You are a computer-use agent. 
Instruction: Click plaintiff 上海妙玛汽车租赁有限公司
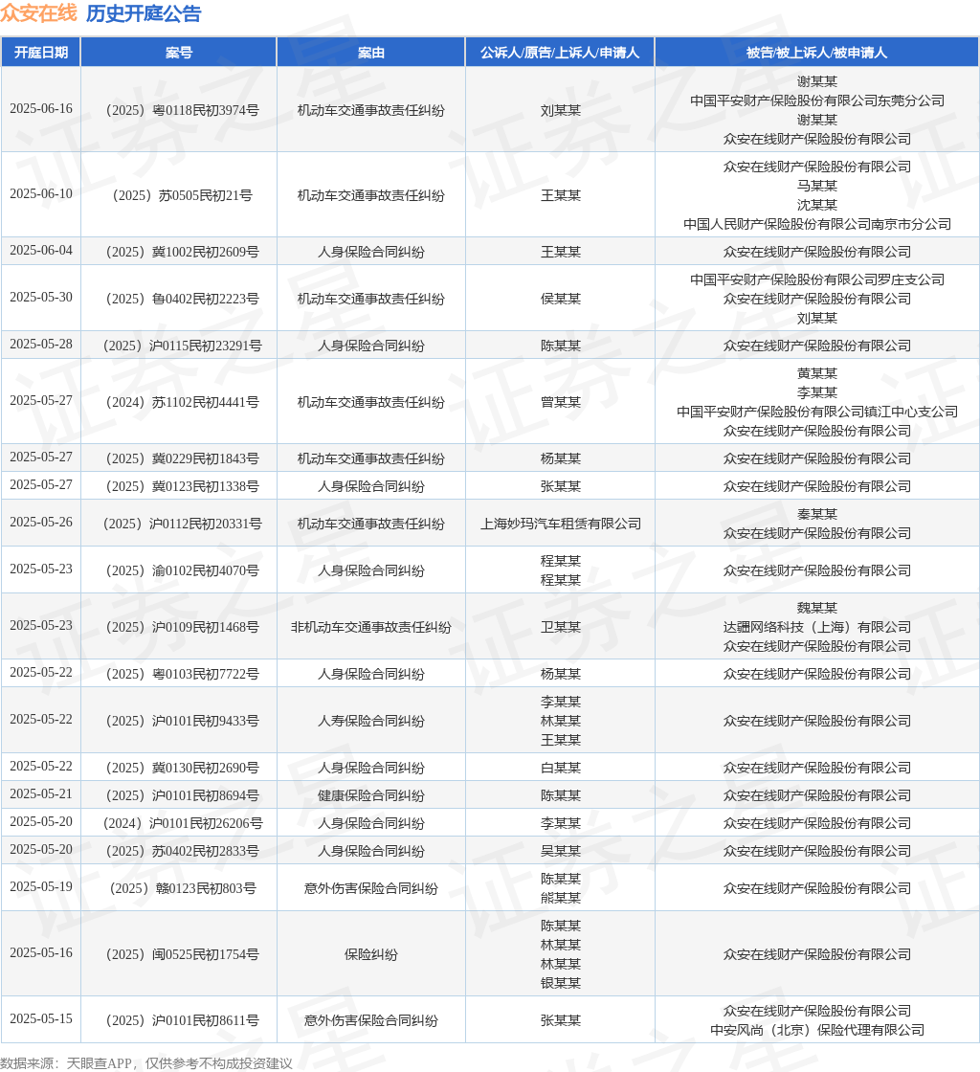[561, 524]
